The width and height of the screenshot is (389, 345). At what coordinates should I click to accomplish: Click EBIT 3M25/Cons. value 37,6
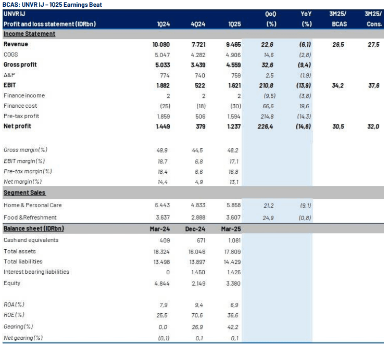(x=374, y=86)
